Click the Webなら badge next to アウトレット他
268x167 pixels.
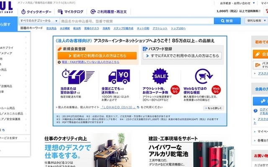(175, 90)
